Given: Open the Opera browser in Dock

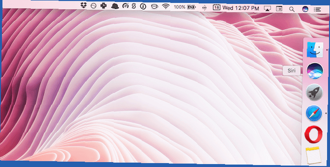Looking at the screenshot, I should 313,134.
